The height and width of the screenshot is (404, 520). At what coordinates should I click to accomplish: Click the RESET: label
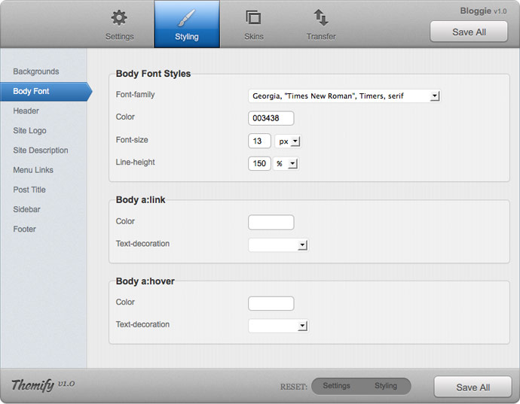pos(294,387)
